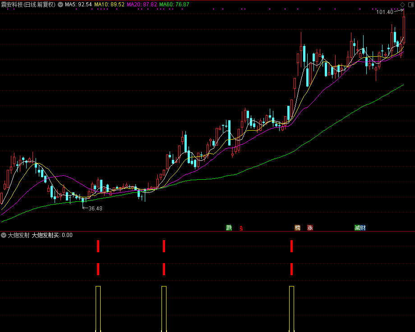Screen dimensions: 415x332
Task: Toggle the side panel icon at top right
Action: [x=411, y=5]
